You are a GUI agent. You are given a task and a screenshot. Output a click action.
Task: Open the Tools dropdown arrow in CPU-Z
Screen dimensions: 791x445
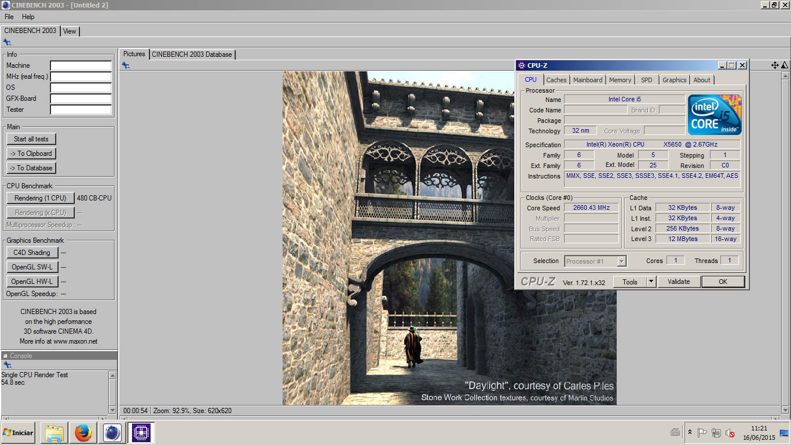pos(651,282)
